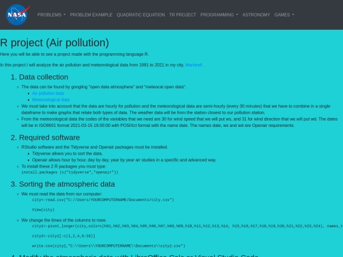Expand the Games dropdown menu
The image size is (343, 257).
[284, 15]
